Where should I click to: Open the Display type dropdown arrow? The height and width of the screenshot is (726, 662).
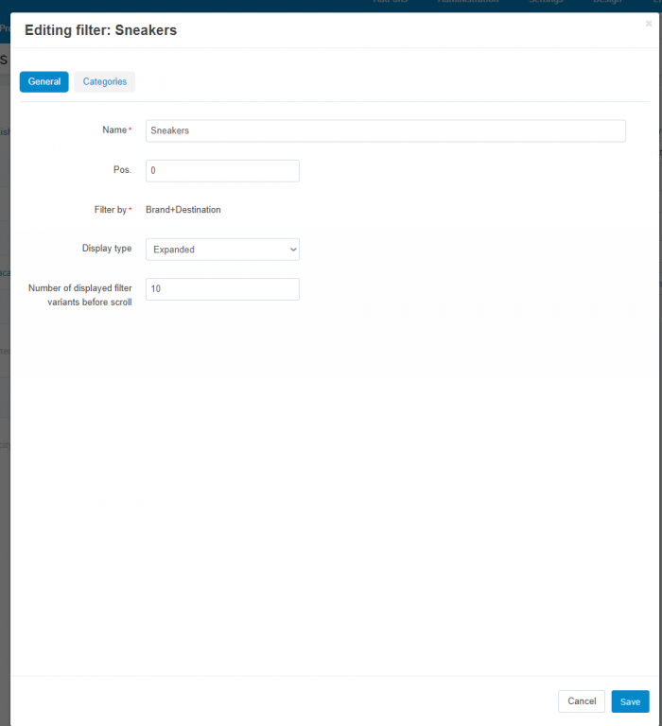tap(293, 250)
